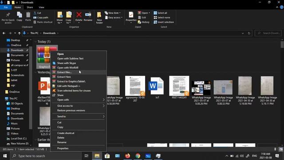Image resolution: width=284 pixels, height=160 pixels.
Task: Open the ribbon Open dropdown
Action: click(x=144, y=13)
